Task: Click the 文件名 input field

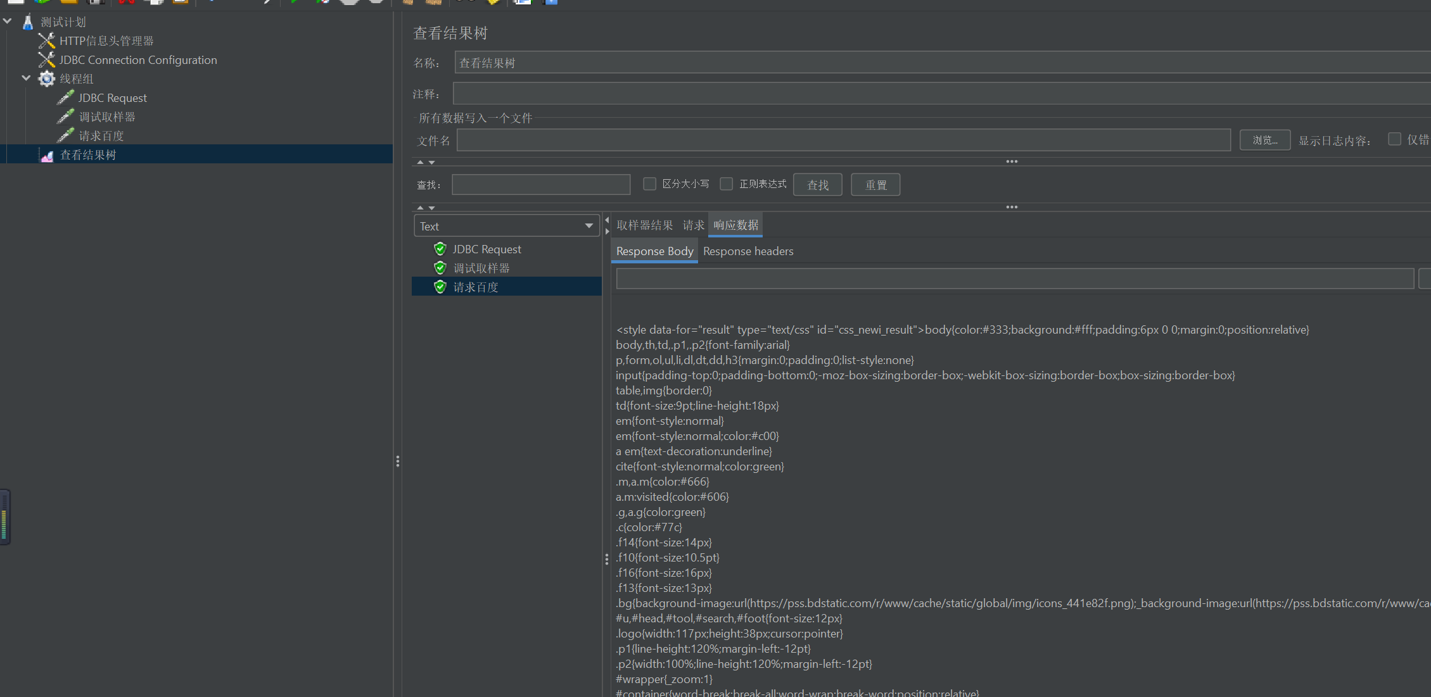Action: tap(843, 140)
